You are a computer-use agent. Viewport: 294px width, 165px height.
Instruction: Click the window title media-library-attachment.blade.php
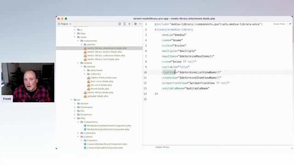(193, 19)
